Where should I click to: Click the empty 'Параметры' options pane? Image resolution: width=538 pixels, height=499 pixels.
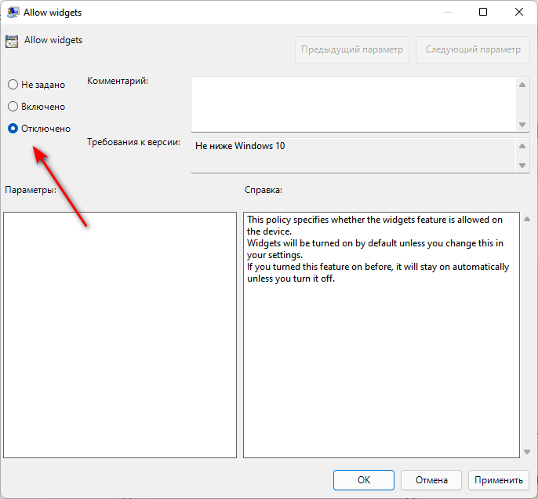[x=120, y=335]
